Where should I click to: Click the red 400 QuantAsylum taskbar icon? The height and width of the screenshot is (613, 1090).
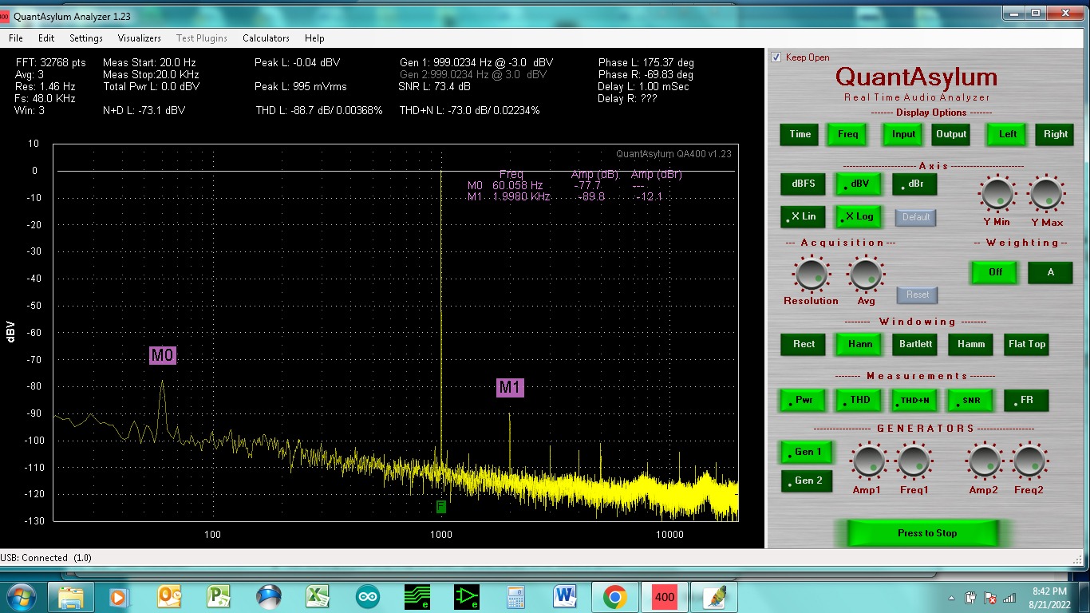pyautogui.click(x=664, y=597)
